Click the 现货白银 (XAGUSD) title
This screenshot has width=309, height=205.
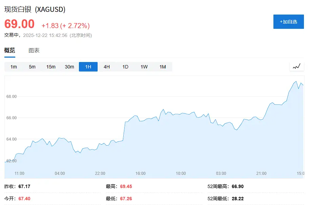pyautogui.click(x=35, y=9)
